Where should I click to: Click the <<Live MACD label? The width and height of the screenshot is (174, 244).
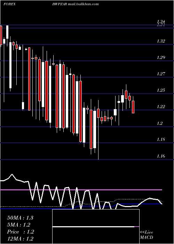pos(147,235)
